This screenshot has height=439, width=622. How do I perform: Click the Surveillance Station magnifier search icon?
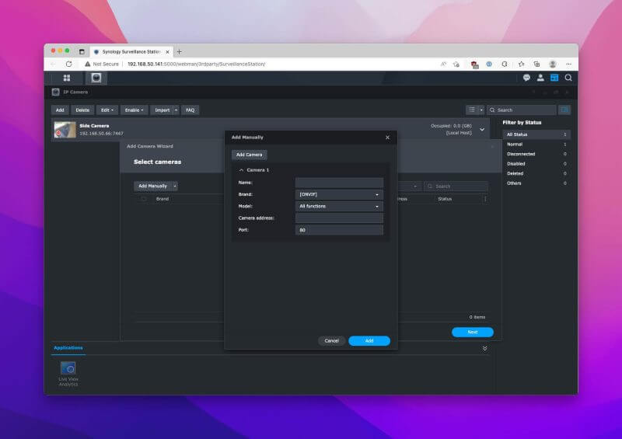click(568, 78)
